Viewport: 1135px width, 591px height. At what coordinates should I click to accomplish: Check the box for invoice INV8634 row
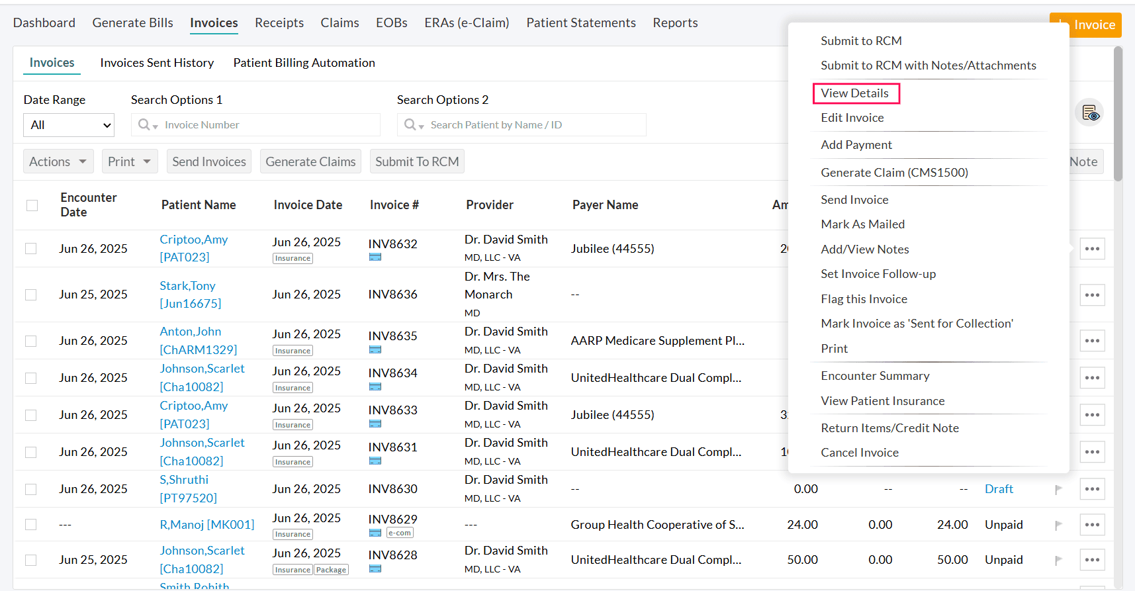30,378
